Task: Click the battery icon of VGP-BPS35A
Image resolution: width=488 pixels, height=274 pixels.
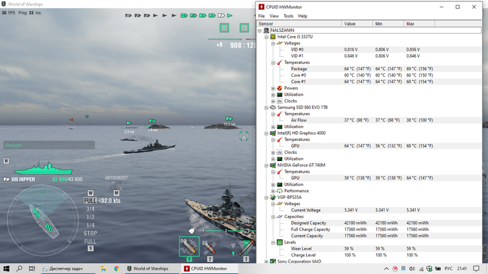Action: click(x=273, y=197)
